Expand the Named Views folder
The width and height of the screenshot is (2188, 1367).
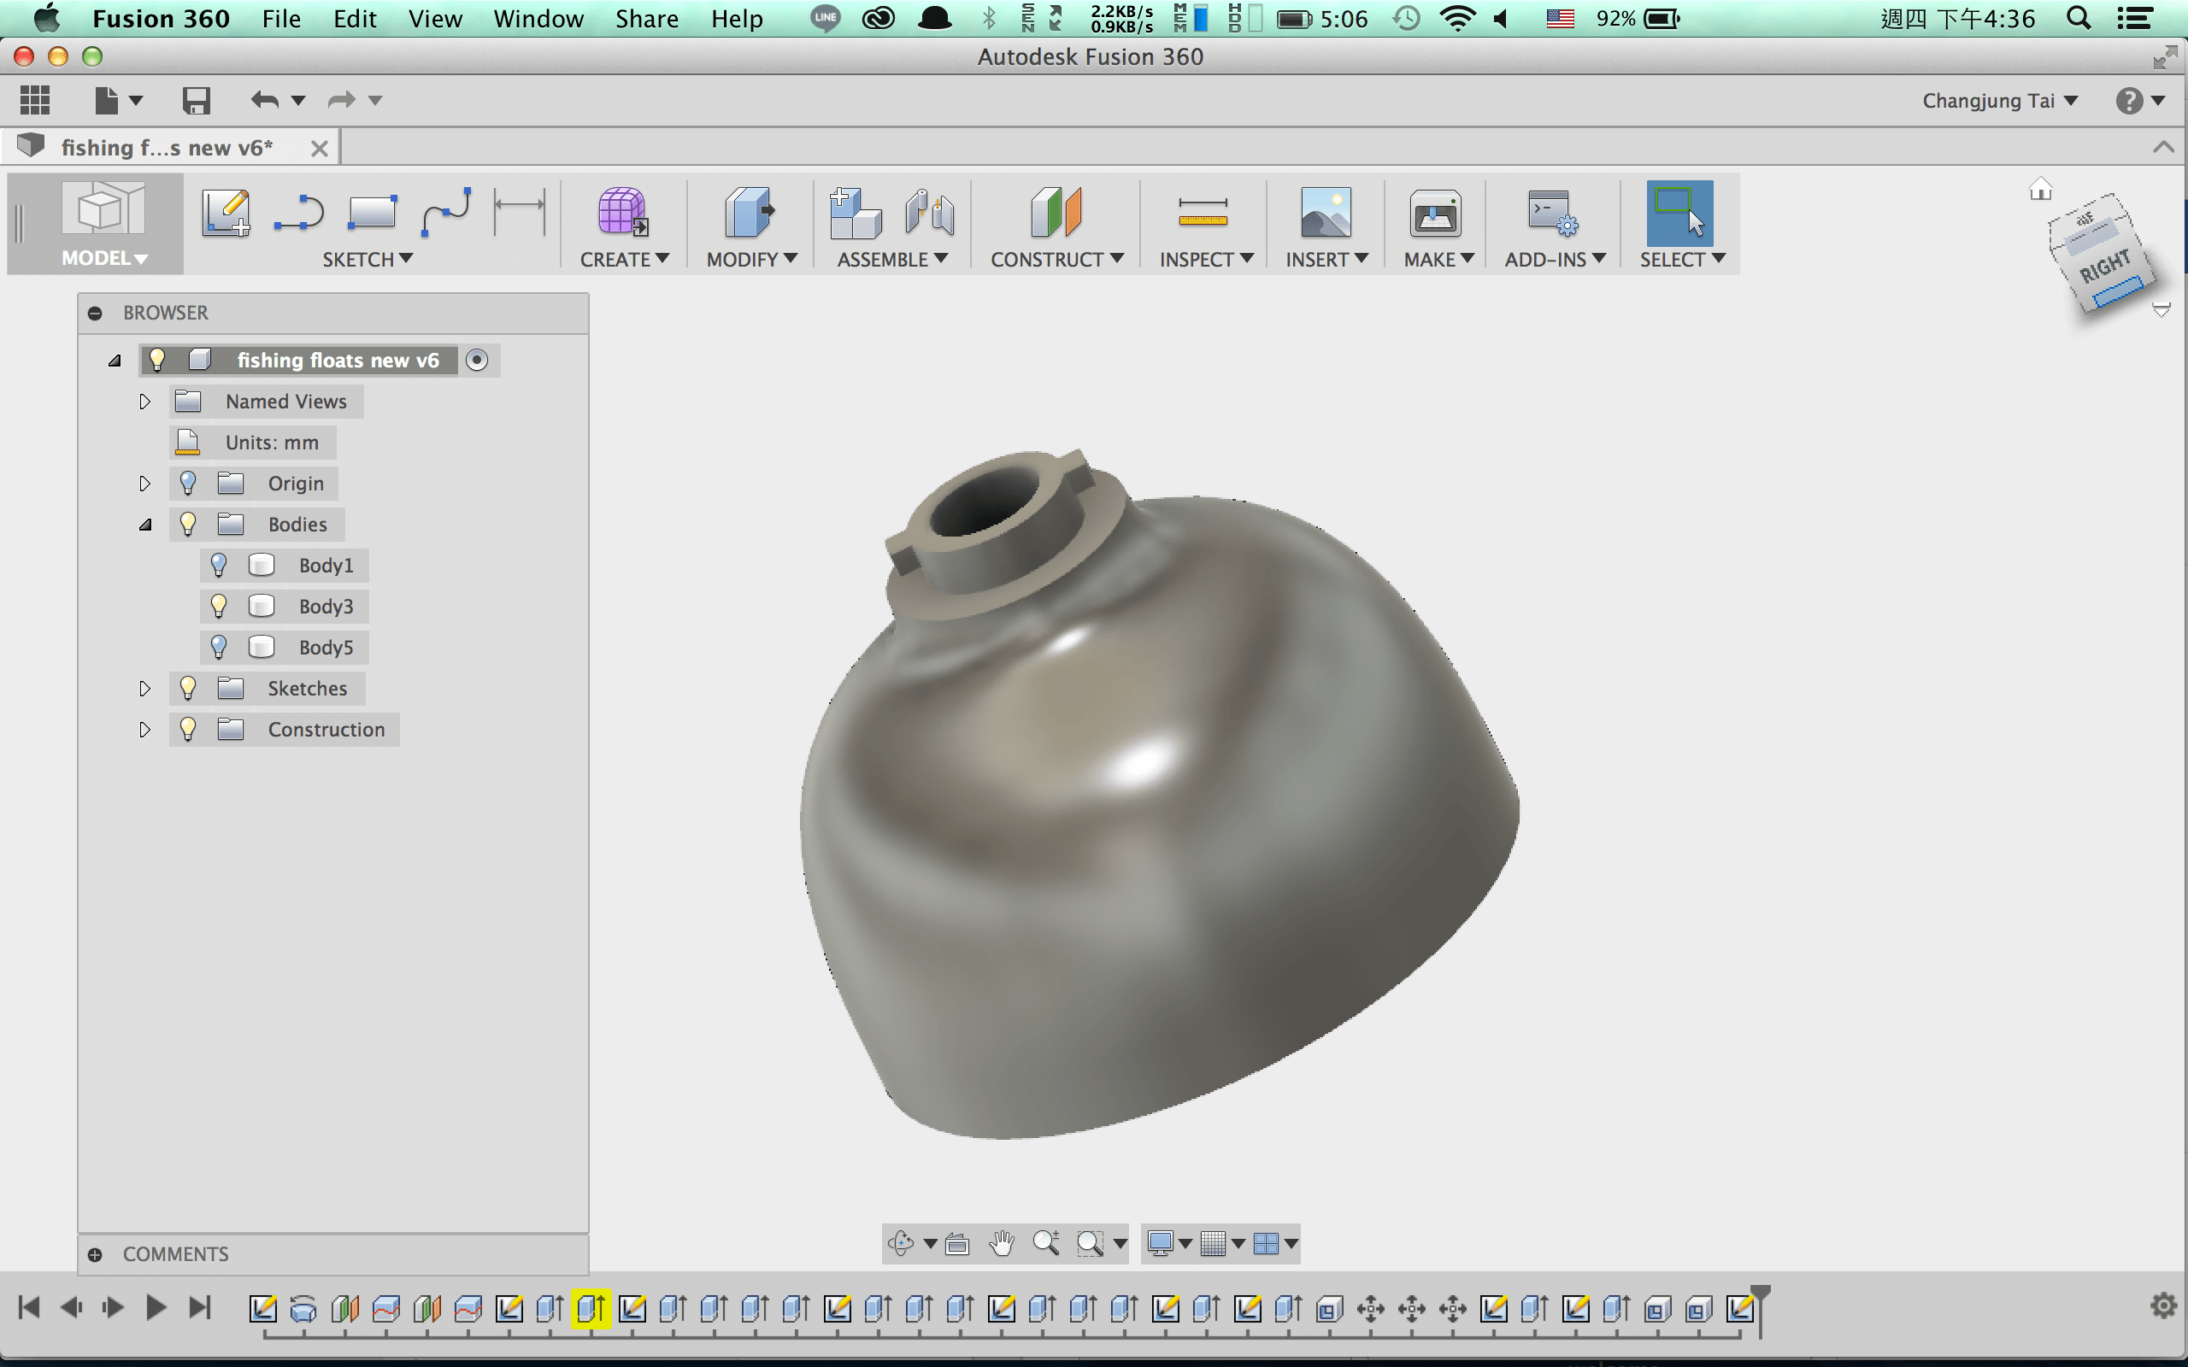[x=144, y=402]
